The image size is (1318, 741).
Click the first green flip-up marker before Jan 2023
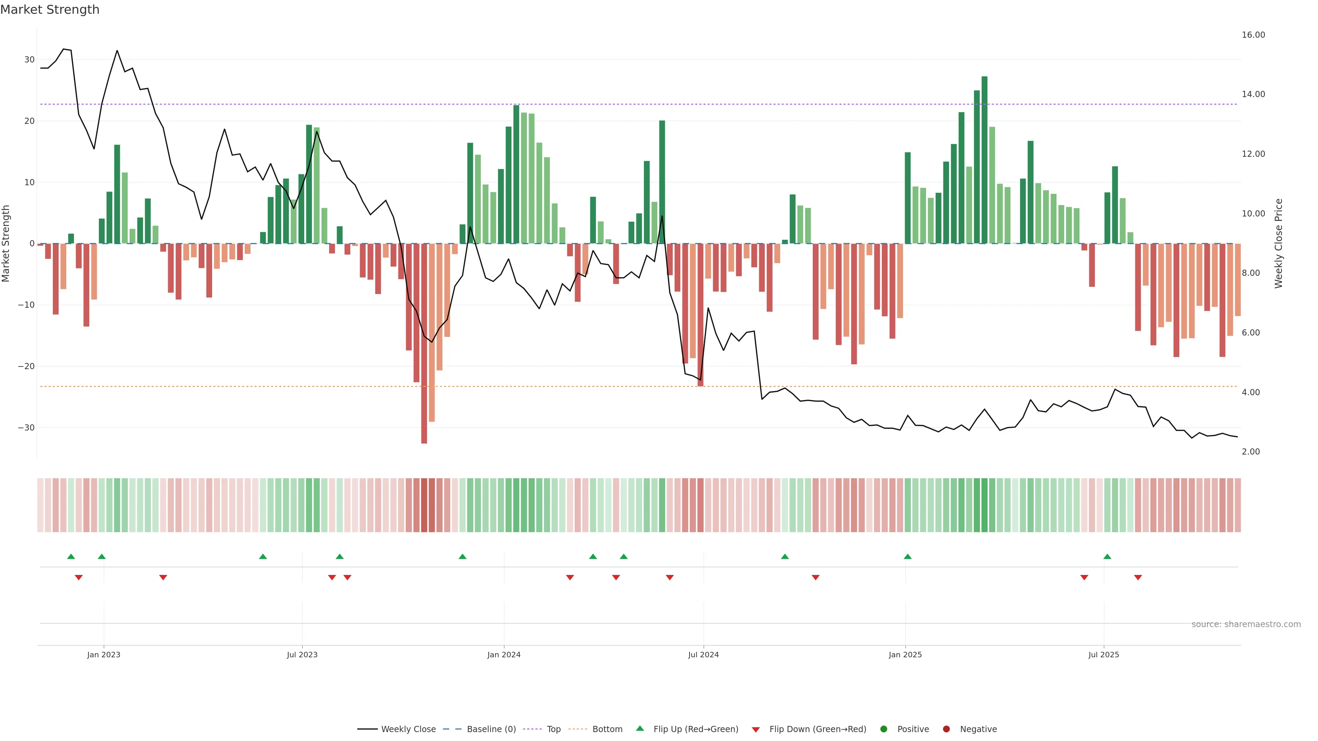71,556
